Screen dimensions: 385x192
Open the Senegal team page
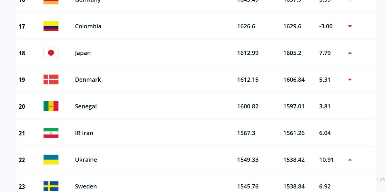(x=86, y=106)
